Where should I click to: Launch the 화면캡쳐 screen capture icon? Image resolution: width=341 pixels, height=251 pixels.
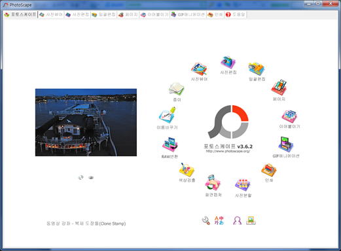click(x=213, y=182)
